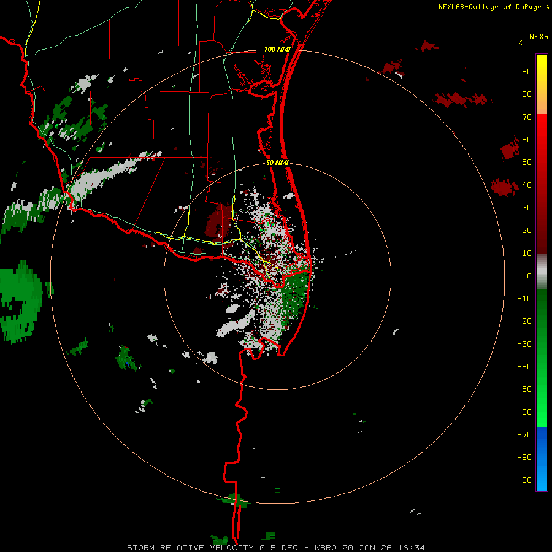Click the 40 knot scale label
This screenshot has width=552, height=552.
[527, 185]
